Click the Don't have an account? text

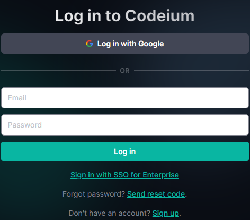point(109,213)
